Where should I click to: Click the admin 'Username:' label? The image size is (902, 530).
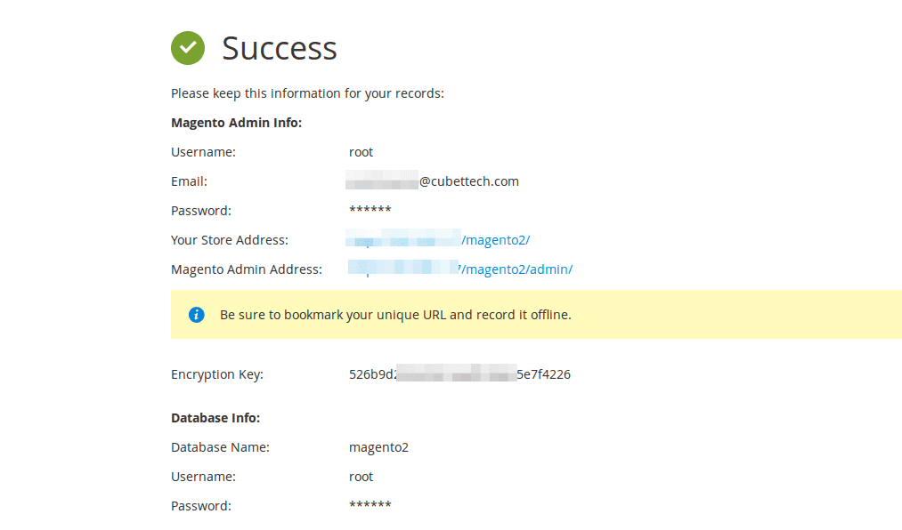coord(203,152)
